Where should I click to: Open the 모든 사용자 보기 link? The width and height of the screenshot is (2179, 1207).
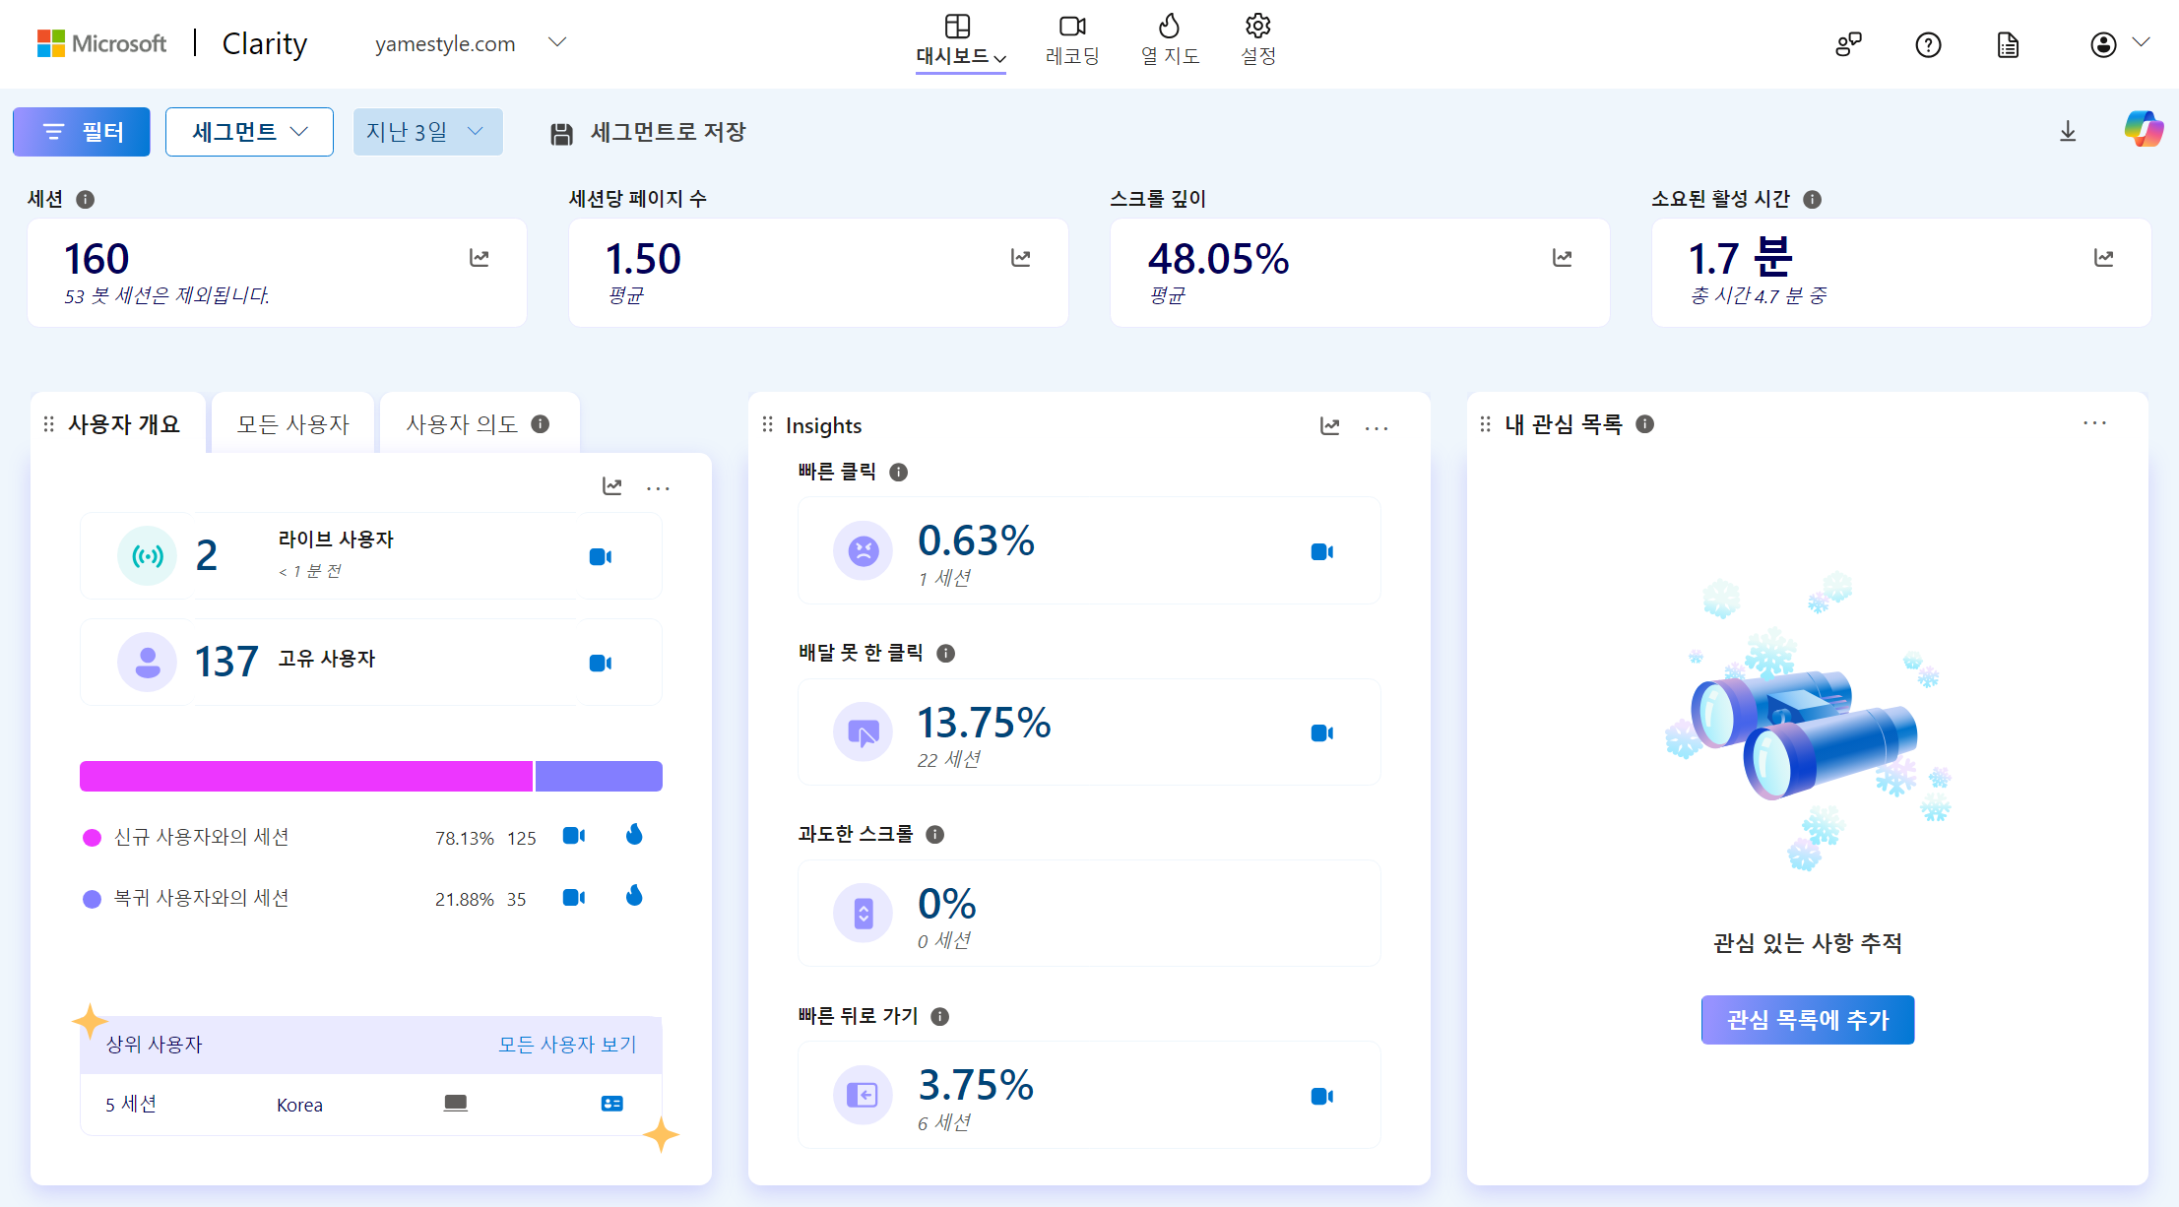(x=567, y=1045)
